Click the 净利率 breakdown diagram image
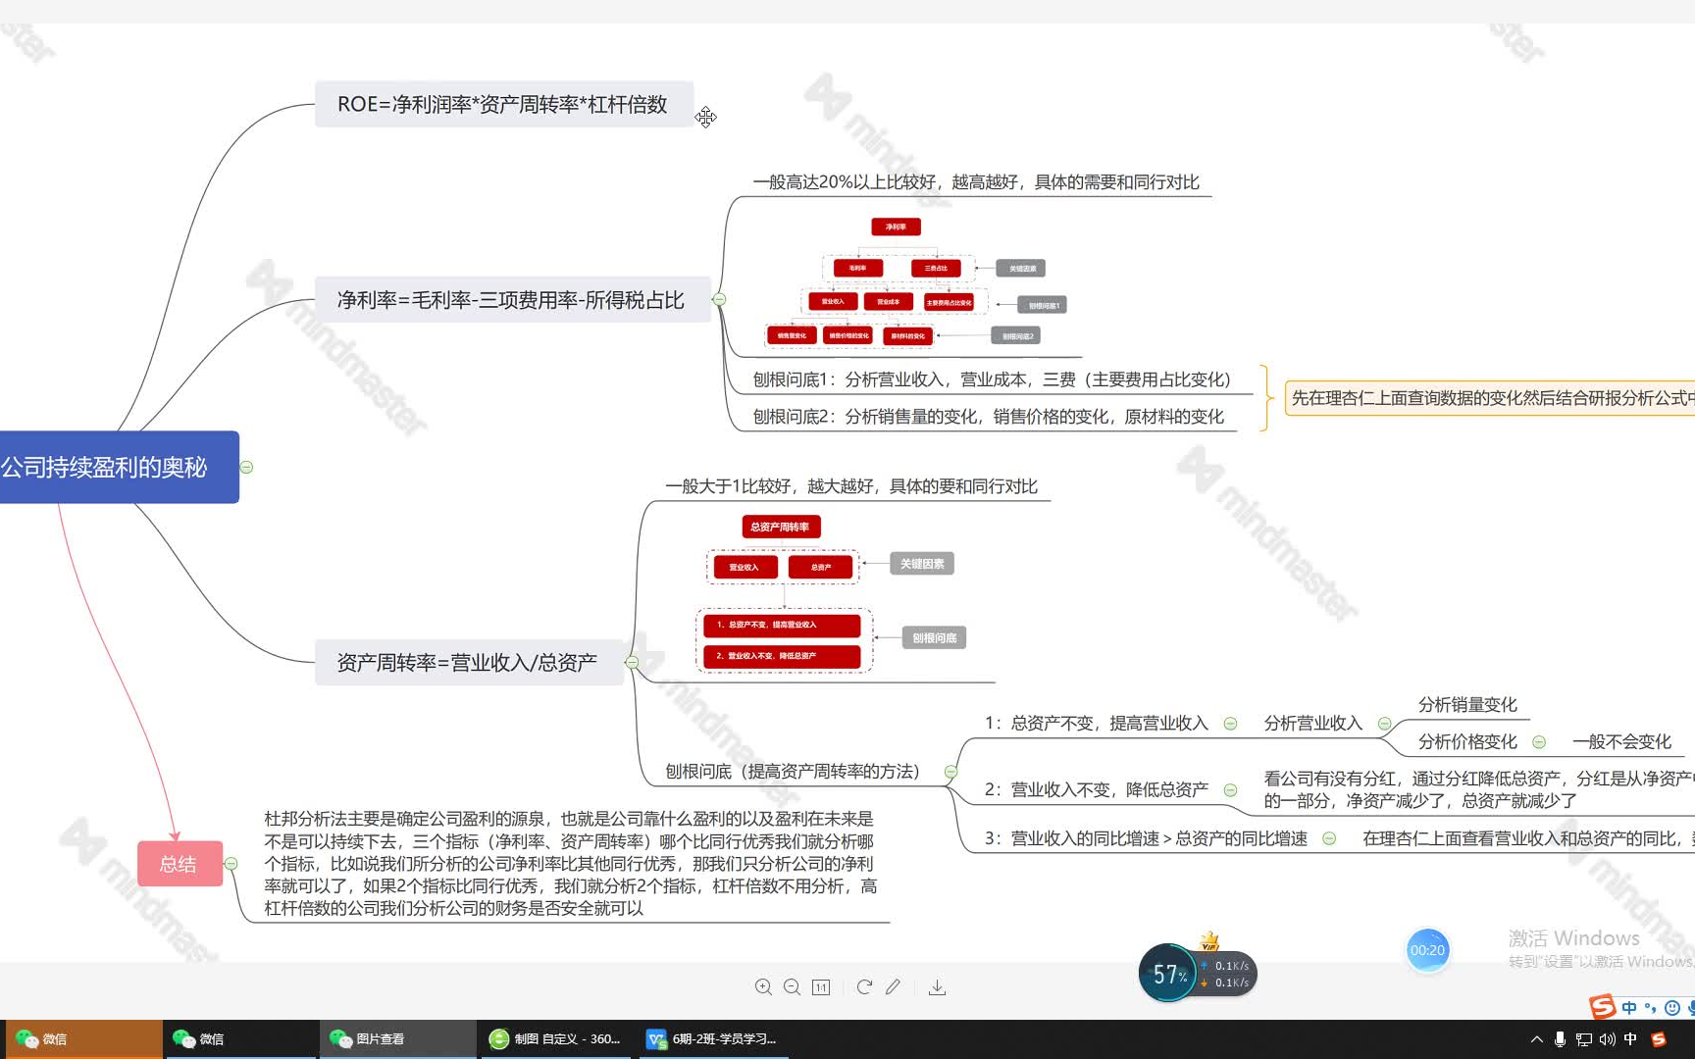The image size is (1695, 1059). coord(914,282)
